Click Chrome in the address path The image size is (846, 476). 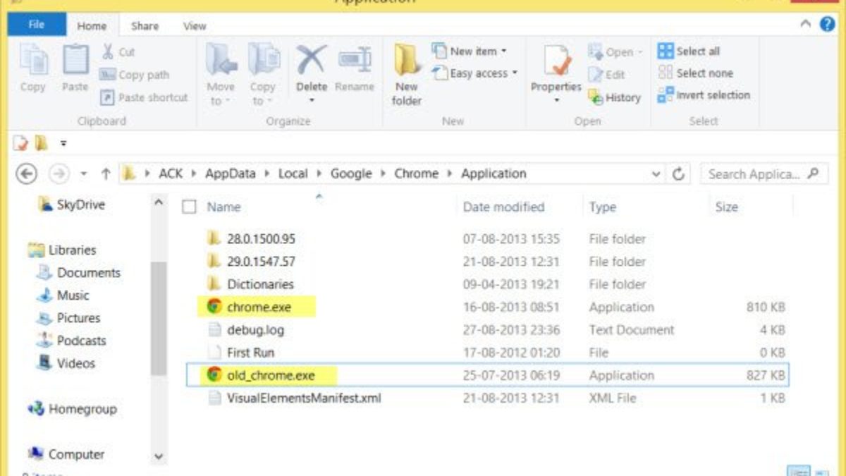416,173
